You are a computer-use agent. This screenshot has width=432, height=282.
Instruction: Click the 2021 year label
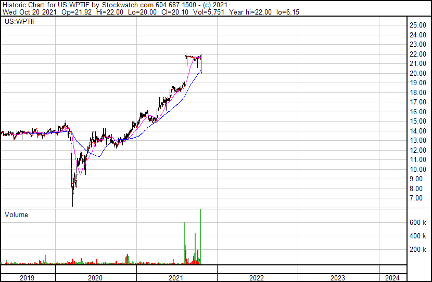point(176,278)
